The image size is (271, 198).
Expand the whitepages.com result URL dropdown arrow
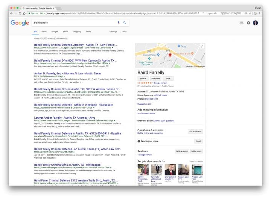click(111, 168)
